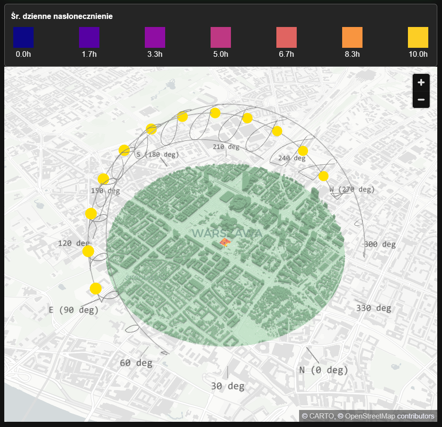
Task: Click the orange 8.3h legend swatch
Action: click(352, 37)
